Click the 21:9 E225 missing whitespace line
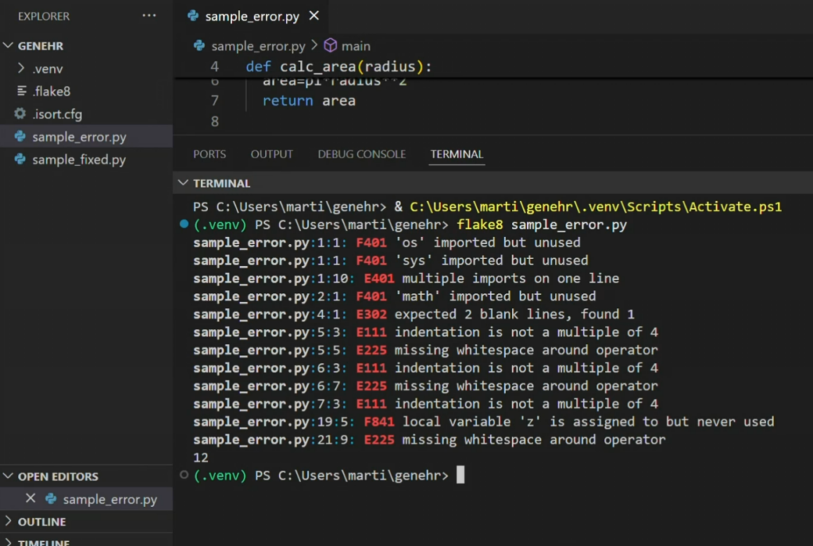 point(430,440)
